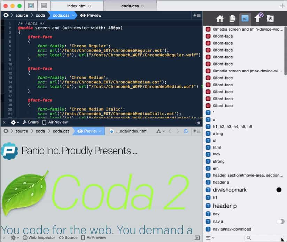Click the T icon beside div#shopmark
Screen dimensions: 287x242
(208, 190)
